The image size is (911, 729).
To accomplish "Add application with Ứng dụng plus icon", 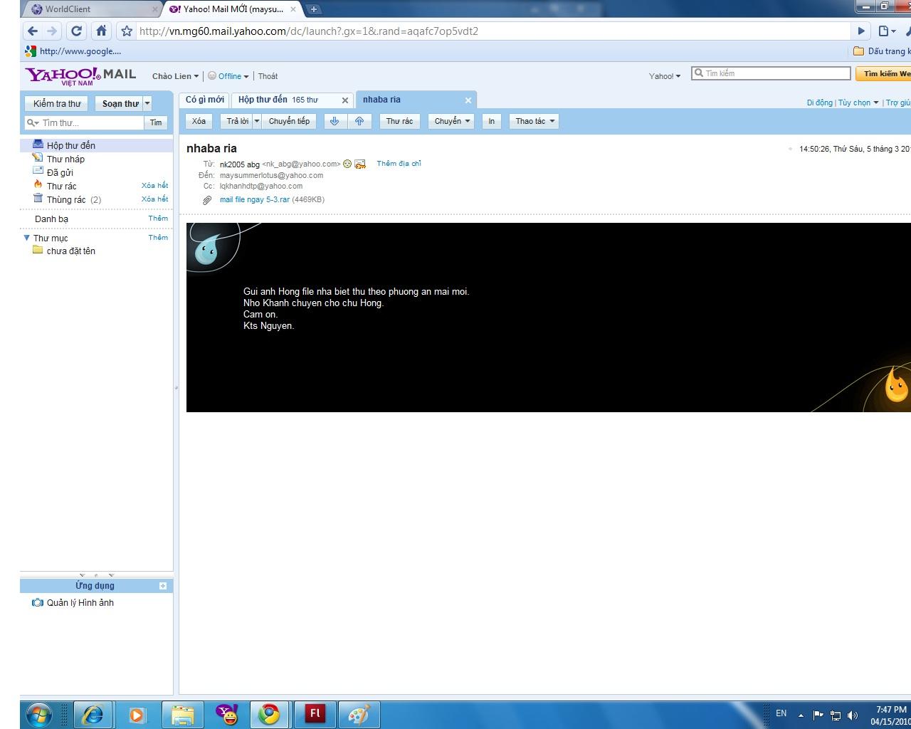I will click(x=163, y=586).
